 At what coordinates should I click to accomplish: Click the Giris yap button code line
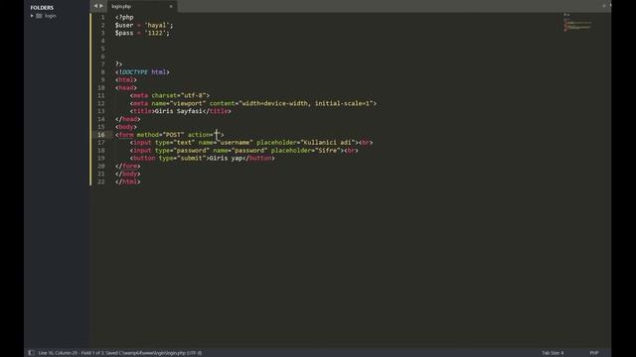[x=203, y=159]
